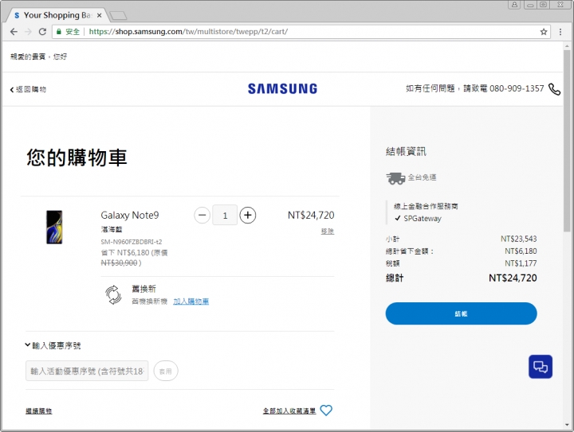Click the item price NT$24,720
The height and width of the screenshot is (432, 574).
(311, 215)
